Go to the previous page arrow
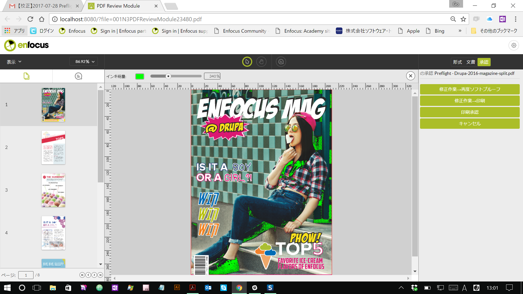Screen dimensions: 523x294 [x=88, y=275]
